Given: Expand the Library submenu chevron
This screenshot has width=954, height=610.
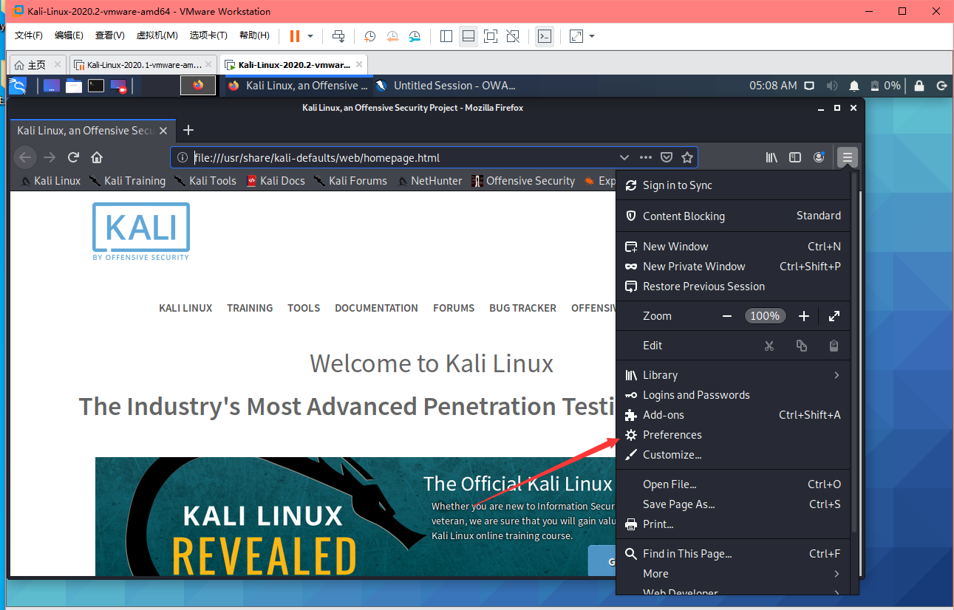Looking at the screenshot, I should (836, 375).
